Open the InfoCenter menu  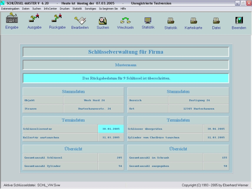tap(50, 8)
